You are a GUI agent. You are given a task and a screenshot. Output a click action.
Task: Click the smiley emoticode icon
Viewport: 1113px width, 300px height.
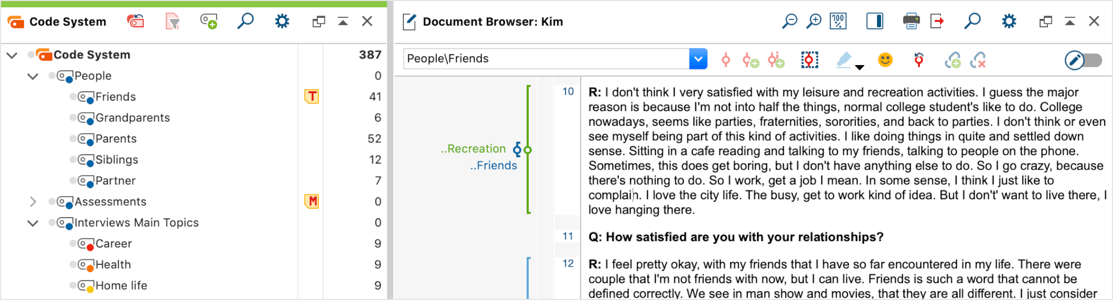(885, 60)
